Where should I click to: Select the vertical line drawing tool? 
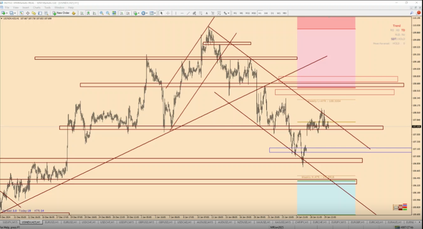coord(176,13)
